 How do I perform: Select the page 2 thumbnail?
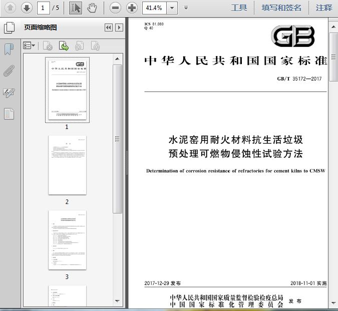point(67,165)
